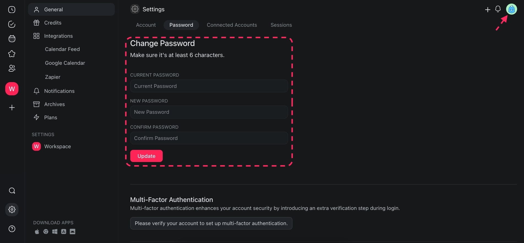Open General settings in the sidebar
The height and width of the screenshot is (243, 524).
click(x=71, y=9)
